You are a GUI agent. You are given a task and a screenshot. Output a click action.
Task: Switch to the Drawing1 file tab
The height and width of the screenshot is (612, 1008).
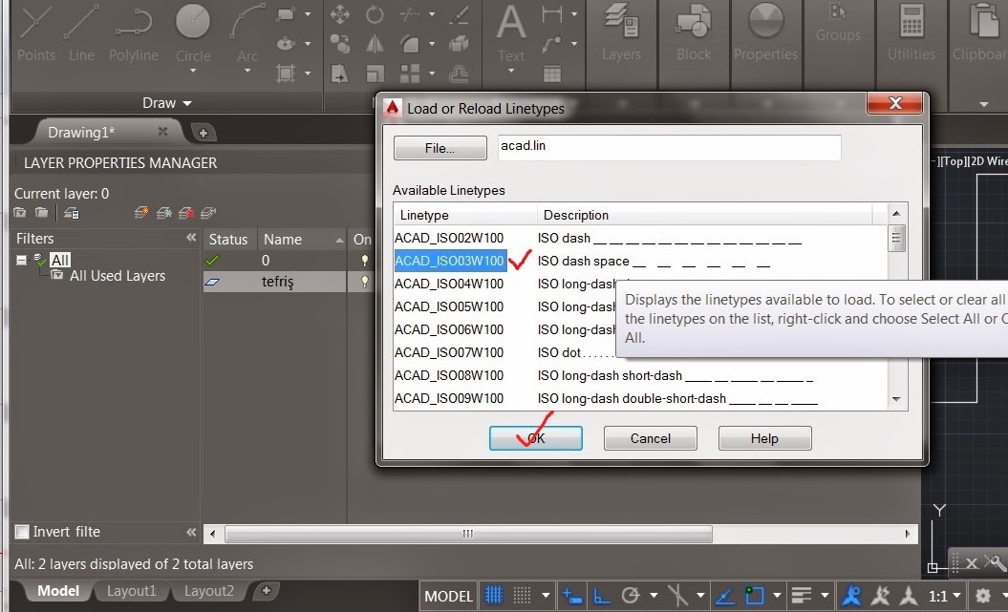pos(81,133)
